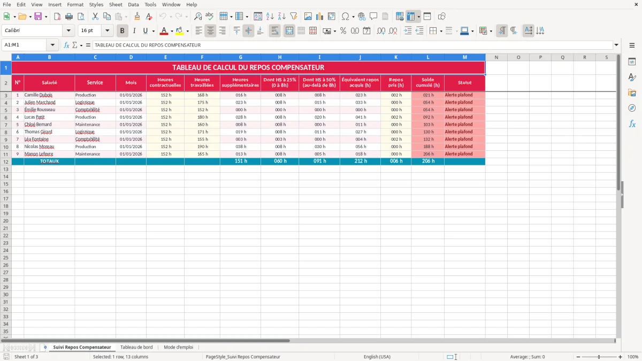Select column N header
Viewport: 642px width, 361px height.
[496, 57]
